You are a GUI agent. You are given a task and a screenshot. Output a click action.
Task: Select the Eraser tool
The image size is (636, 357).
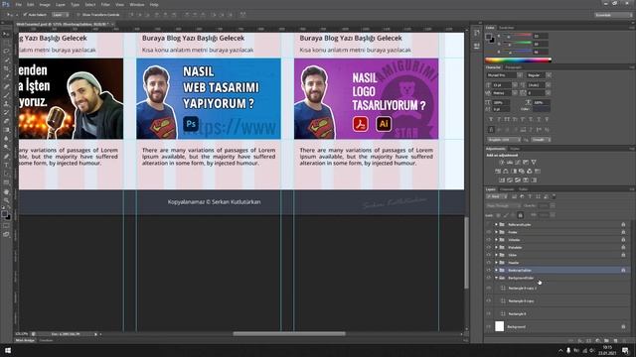6,121
